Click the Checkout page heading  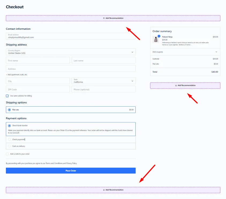click(x=15, y=7)
